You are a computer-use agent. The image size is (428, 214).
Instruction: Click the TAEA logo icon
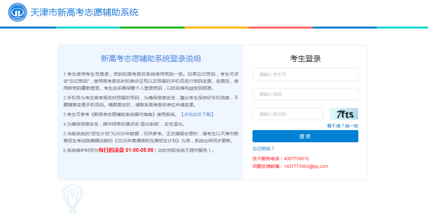tap(18, 12)
